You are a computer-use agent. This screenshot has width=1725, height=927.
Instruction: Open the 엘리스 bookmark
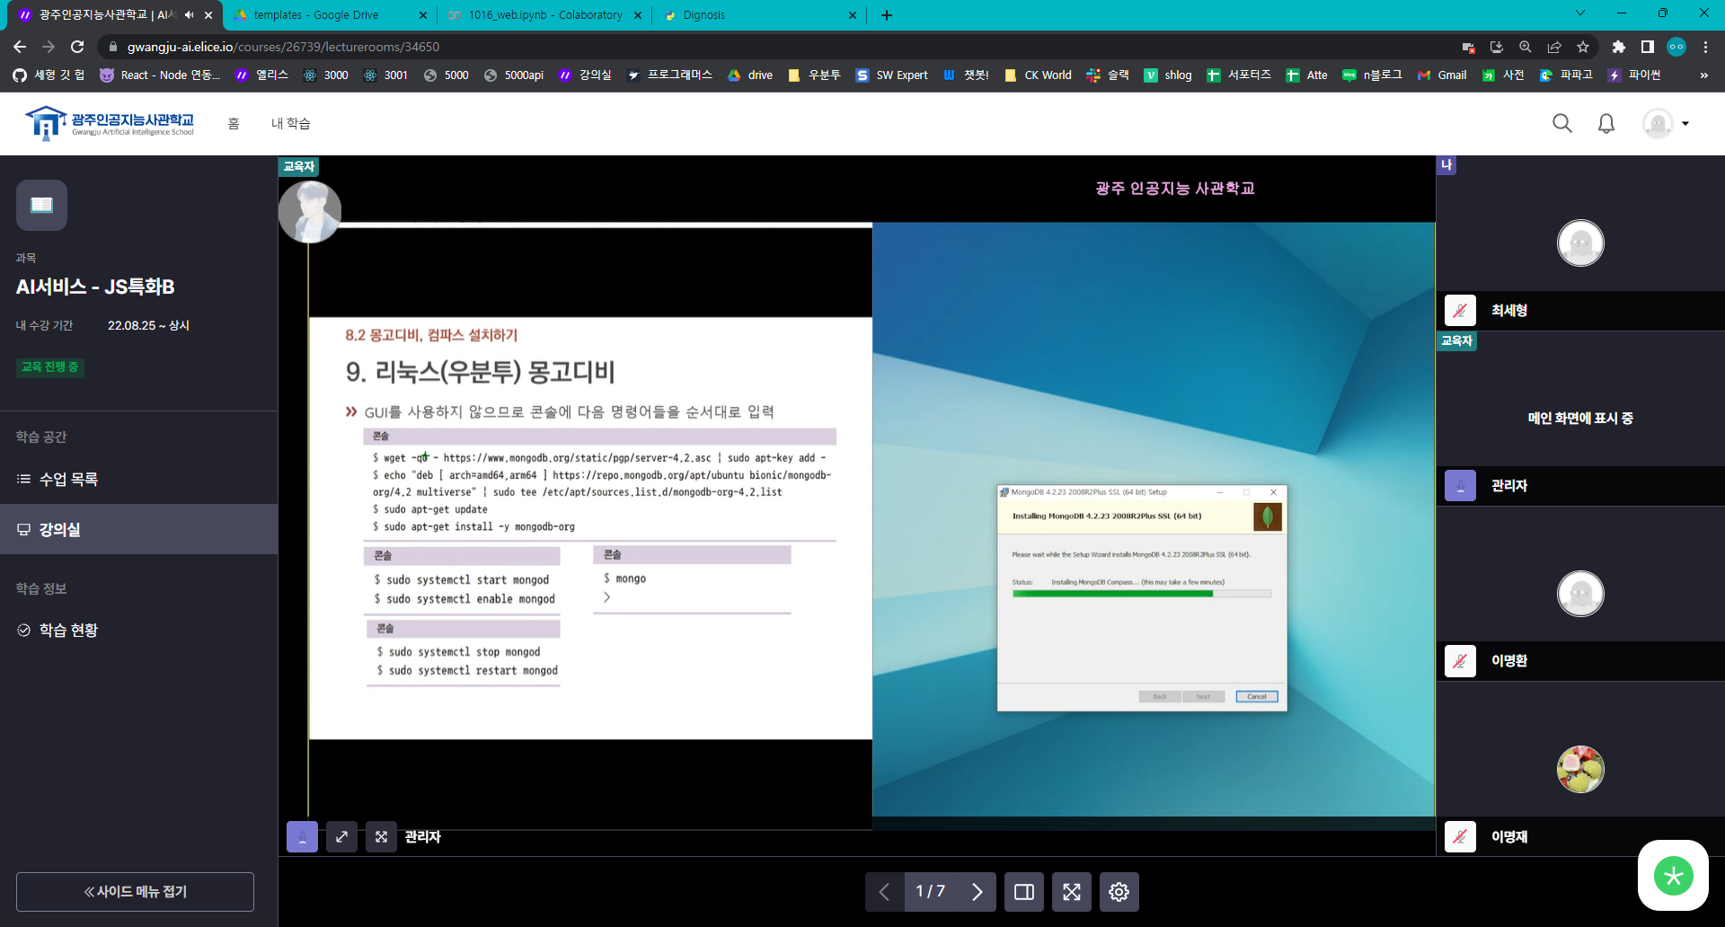click(261, 75)
